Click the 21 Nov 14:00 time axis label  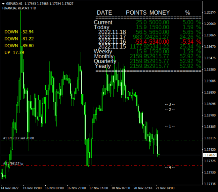tap(165, 188)
